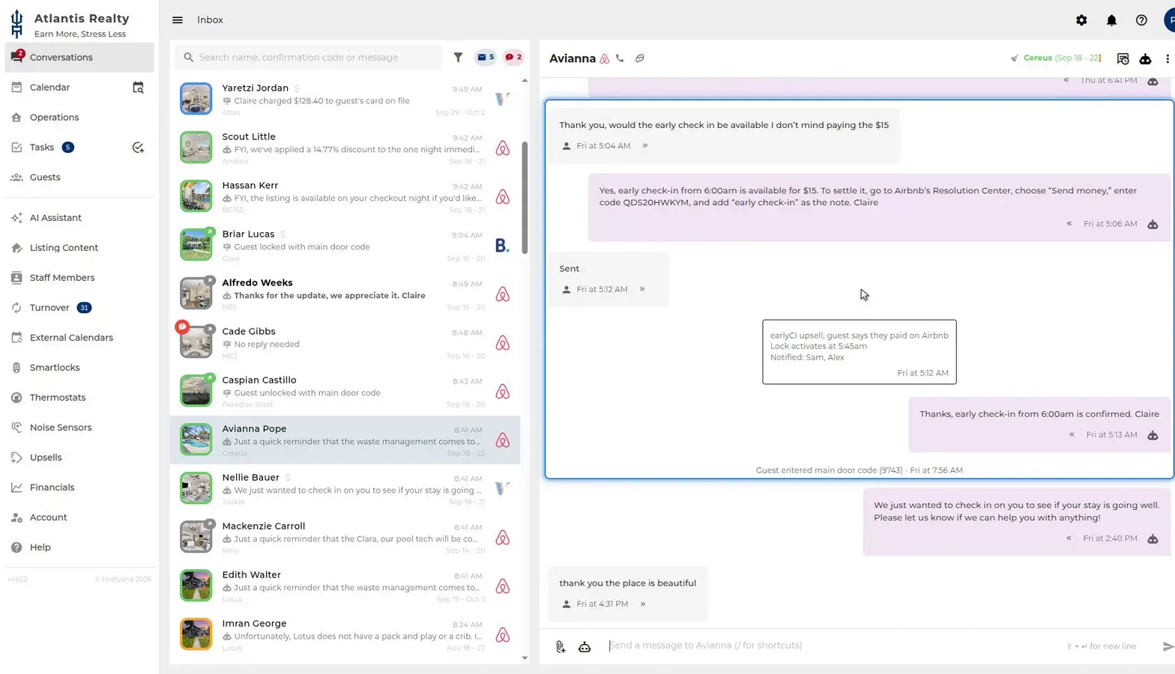Image resolution: width=1175 pixels, height=674 pixels.
Task: Expand arrows on Fri at 5:06 AM reply
Action: pyautogui.click(x=1069, y=224)
